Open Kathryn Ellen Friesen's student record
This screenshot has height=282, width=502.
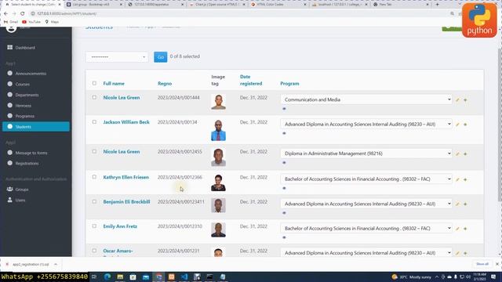125,177
